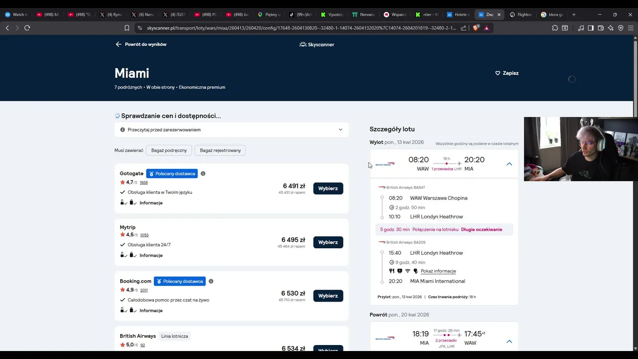
Task: Open Mytrip 1053 reviews link
Action: click(144, 235)
